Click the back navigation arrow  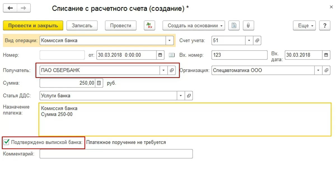pos(10,8)
